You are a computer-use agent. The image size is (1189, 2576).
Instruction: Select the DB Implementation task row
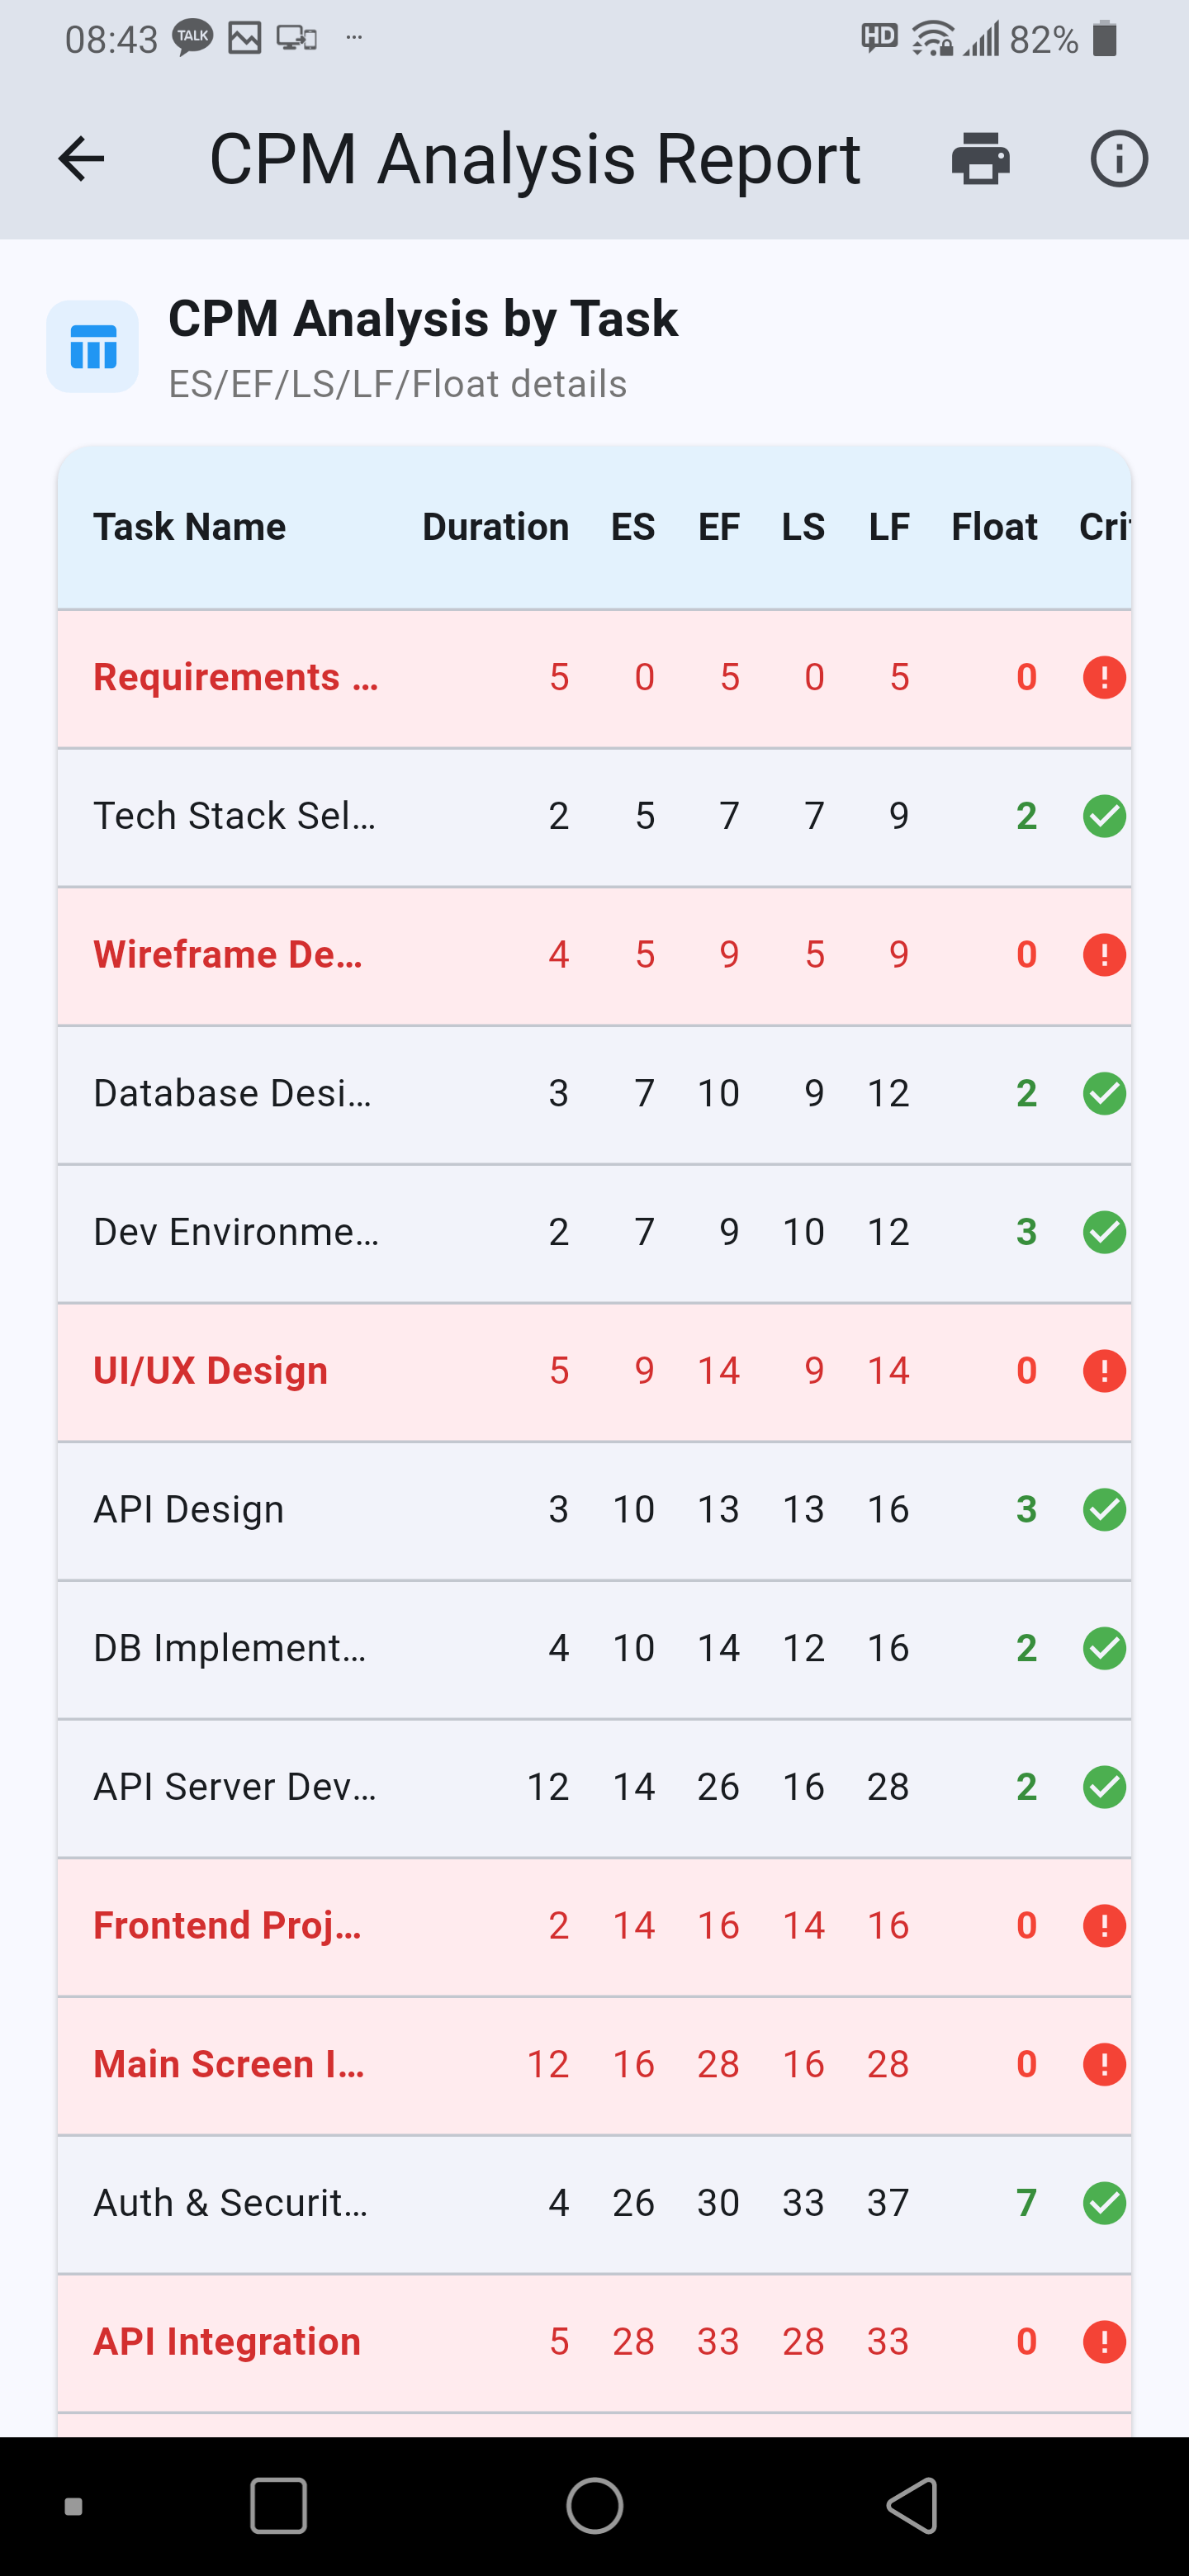click(x=230, y=1648)
